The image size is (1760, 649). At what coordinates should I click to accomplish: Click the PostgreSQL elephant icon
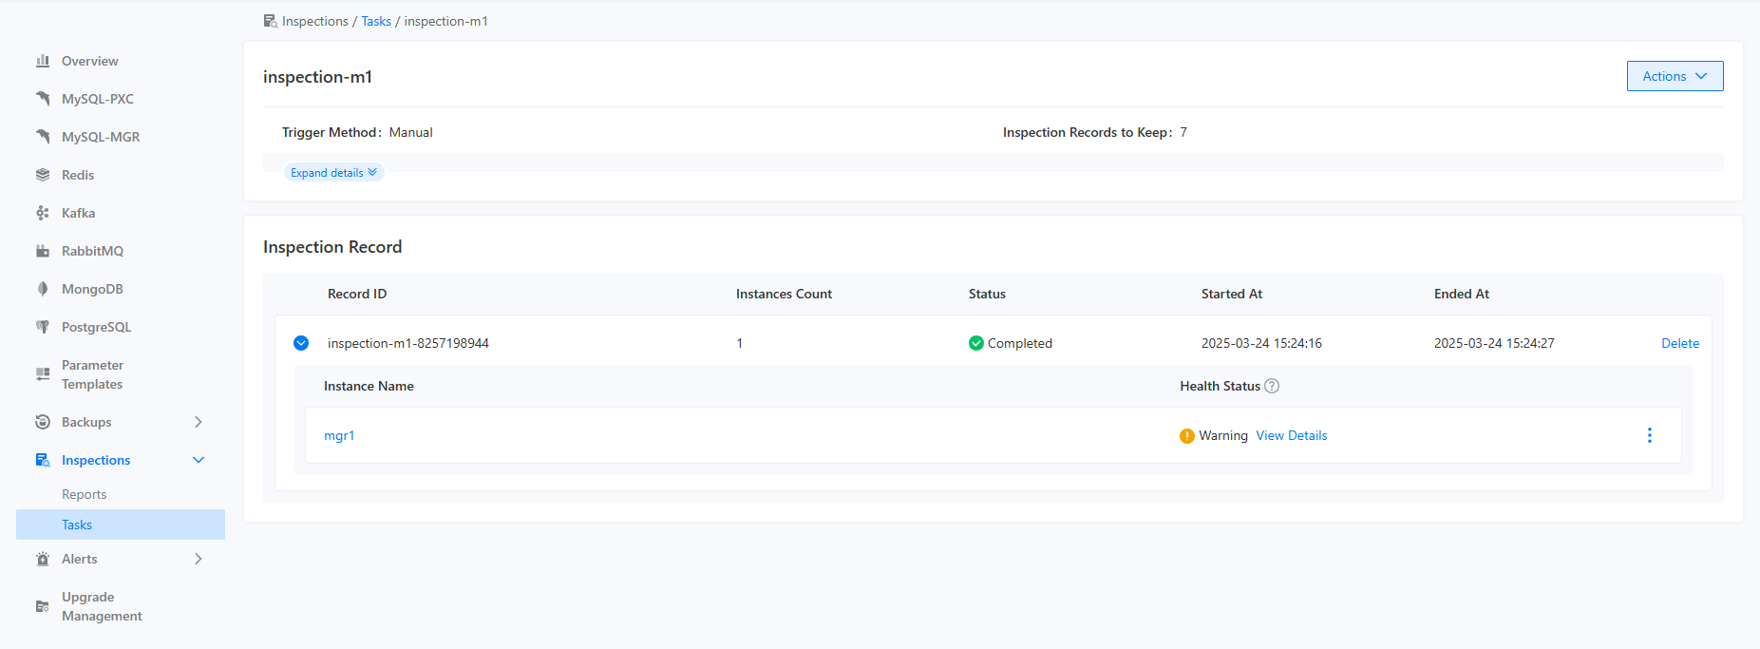click(x=43, y=327)
